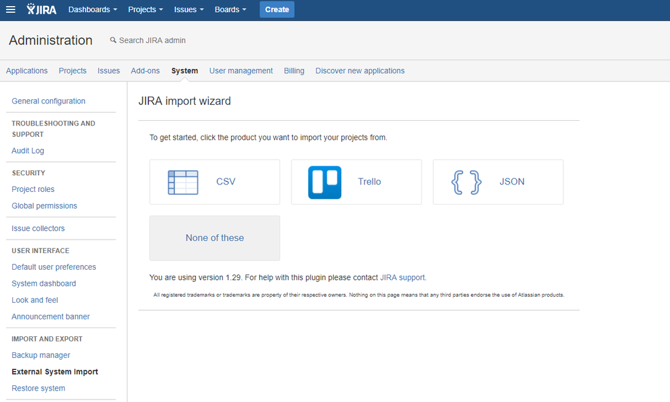Open Global permissions settings
670x402 pixels.
click(x=44, y=206)
